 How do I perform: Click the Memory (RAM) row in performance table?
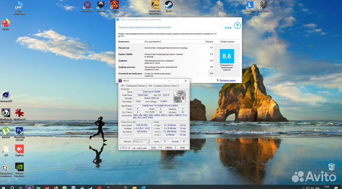[166, 55]
